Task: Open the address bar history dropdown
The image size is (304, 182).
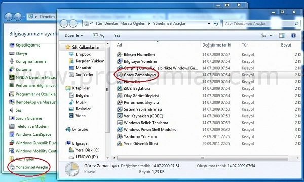Action: pos(209,24)
